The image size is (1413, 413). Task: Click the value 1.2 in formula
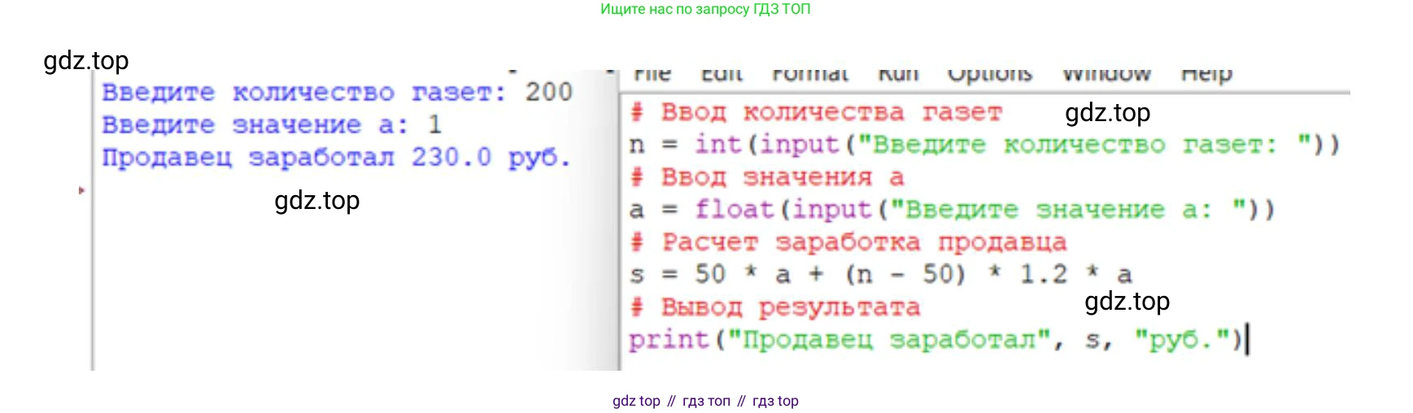pyautogui.click(x=1043, y=275)
